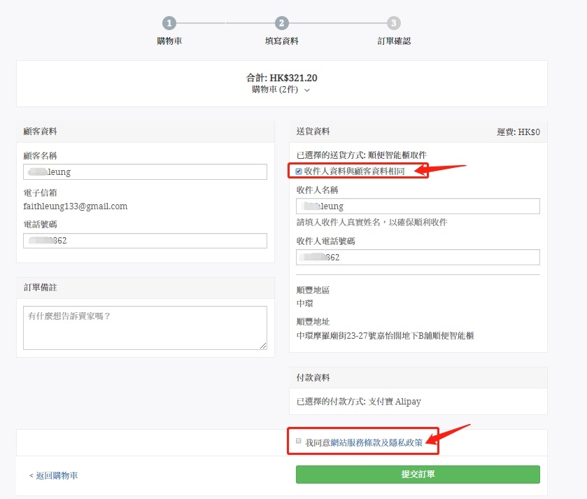
Task: Click the step 2 circle icon
Action: coord(281,23)
